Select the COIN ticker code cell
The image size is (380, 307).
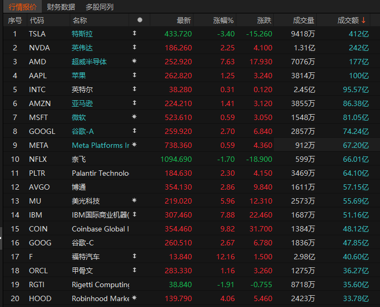tap(38, 229)
